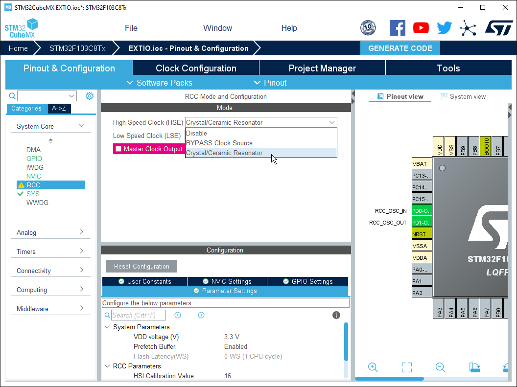Image resolution: width=517 pixels, height=387 pixels.
Task: Show the parameter info icon
Action: click(336, 315)
